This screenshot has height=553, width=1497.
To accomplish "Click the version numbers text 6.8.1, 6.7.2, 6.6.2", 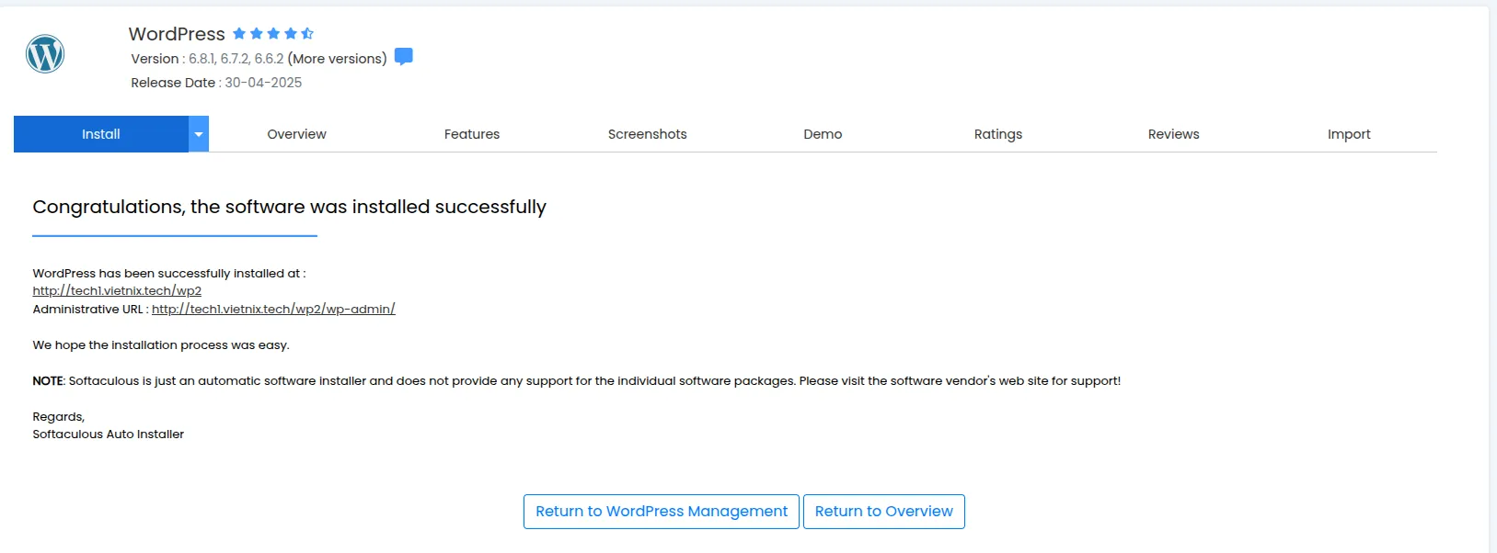I will 236,59.
